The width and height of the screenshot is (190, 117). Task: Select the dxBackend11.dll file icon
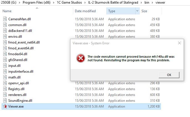pos(5,31)
